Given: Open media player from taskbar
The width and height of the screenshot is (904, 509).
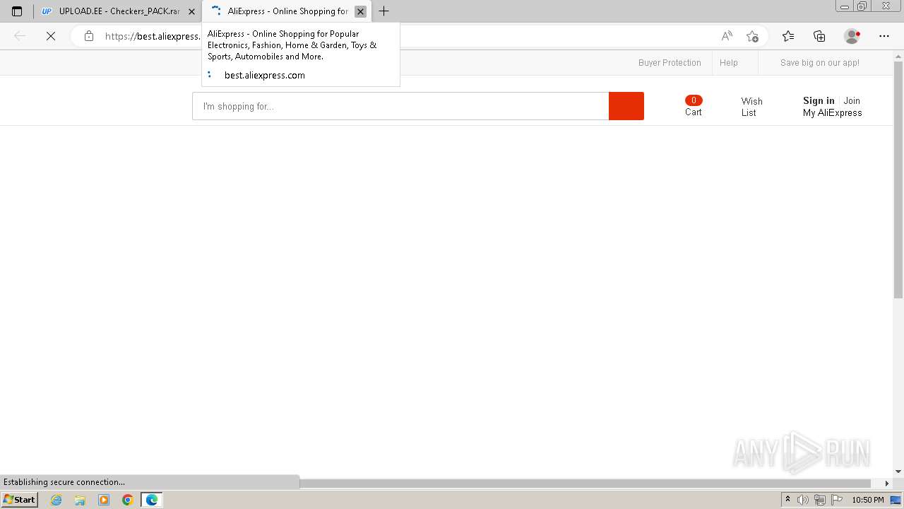Looking at the screenshot, I should (x=104, y=500).
